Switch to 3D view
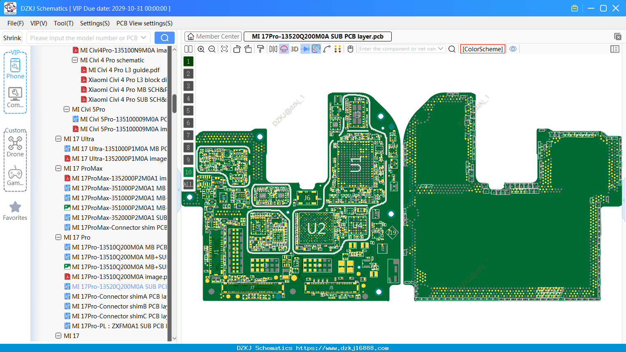626x352 pixels. pyautogui.click(x=294, y=49)
